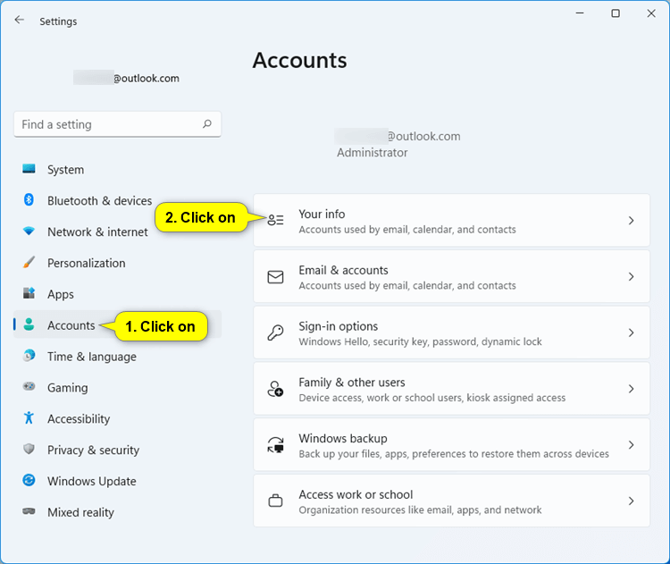This screenshot has height=564, width=670.
Task: Click the Accounts person icon in sidebar
Action: pyautogui.click(x=29, y=324)
